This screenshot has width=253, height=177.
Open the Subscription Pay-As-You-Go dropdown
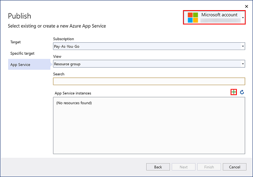149,46
